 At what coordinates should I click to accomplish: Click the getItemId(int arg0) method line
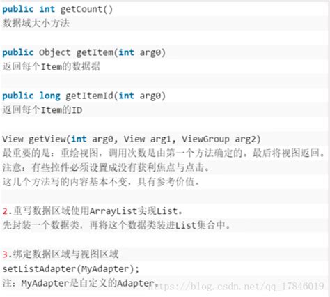click(84, 96)
